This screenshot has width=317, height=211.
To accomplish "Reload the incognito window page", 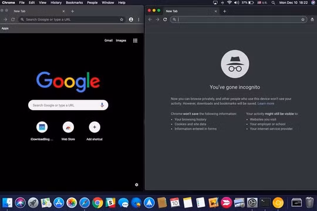I will pyautogui.click(x=165, y=19).
